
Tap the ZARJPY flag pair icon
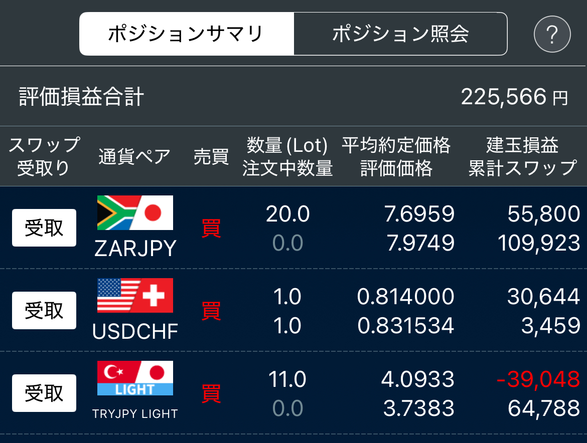135,212
